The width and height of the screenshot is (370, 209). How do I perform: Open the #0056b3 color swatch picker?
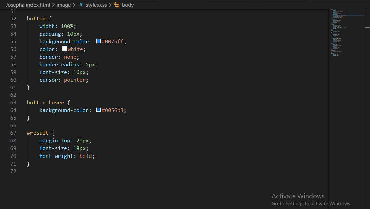click(x=98, y=110)
